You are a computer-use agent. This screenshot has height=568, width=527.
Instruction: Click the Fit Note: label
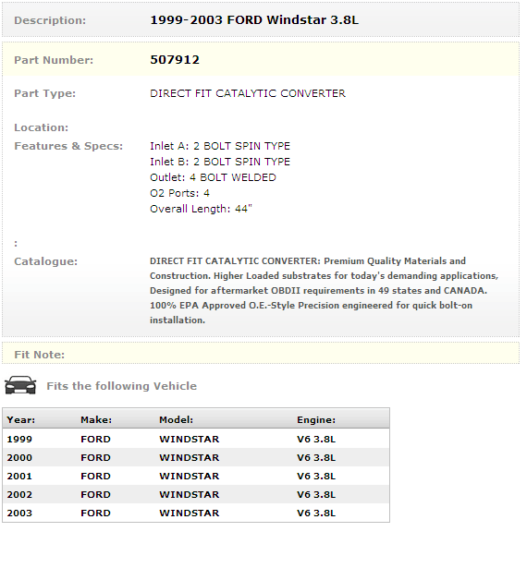point(39,355)
